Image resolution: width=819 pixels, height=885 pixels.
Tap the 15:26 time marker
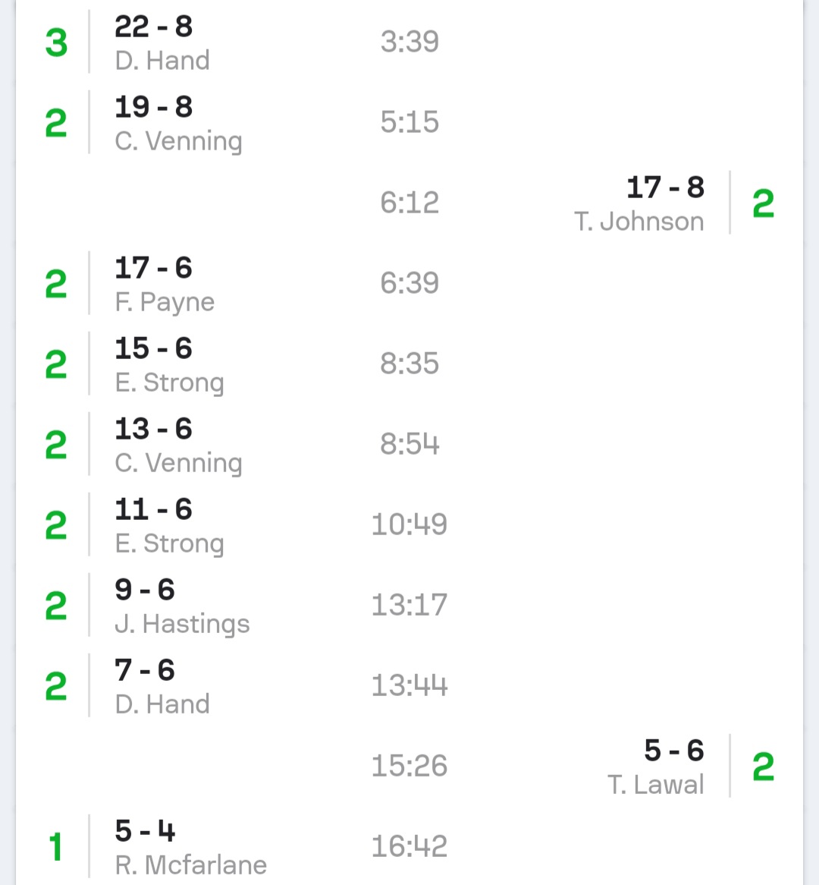point(409,766)
